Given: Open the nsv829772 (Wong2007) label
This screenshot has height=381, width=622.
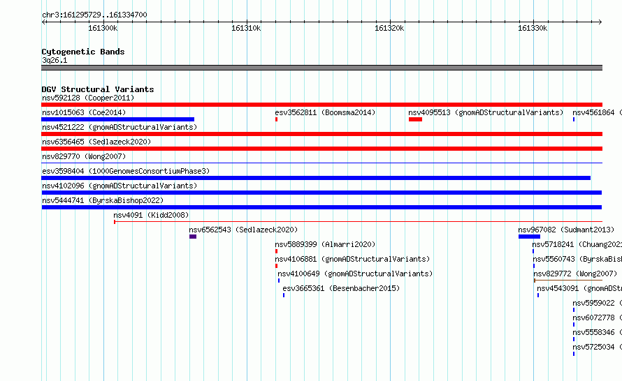Looking at the screenshot, I should tap(575, 274).
